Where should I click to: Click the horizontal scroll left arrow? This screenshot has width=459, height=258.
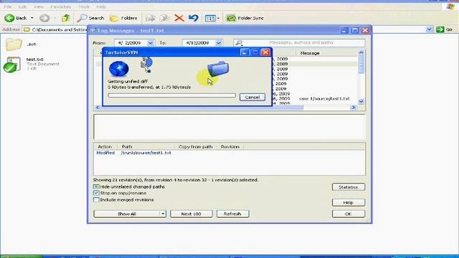pos(98,107)
